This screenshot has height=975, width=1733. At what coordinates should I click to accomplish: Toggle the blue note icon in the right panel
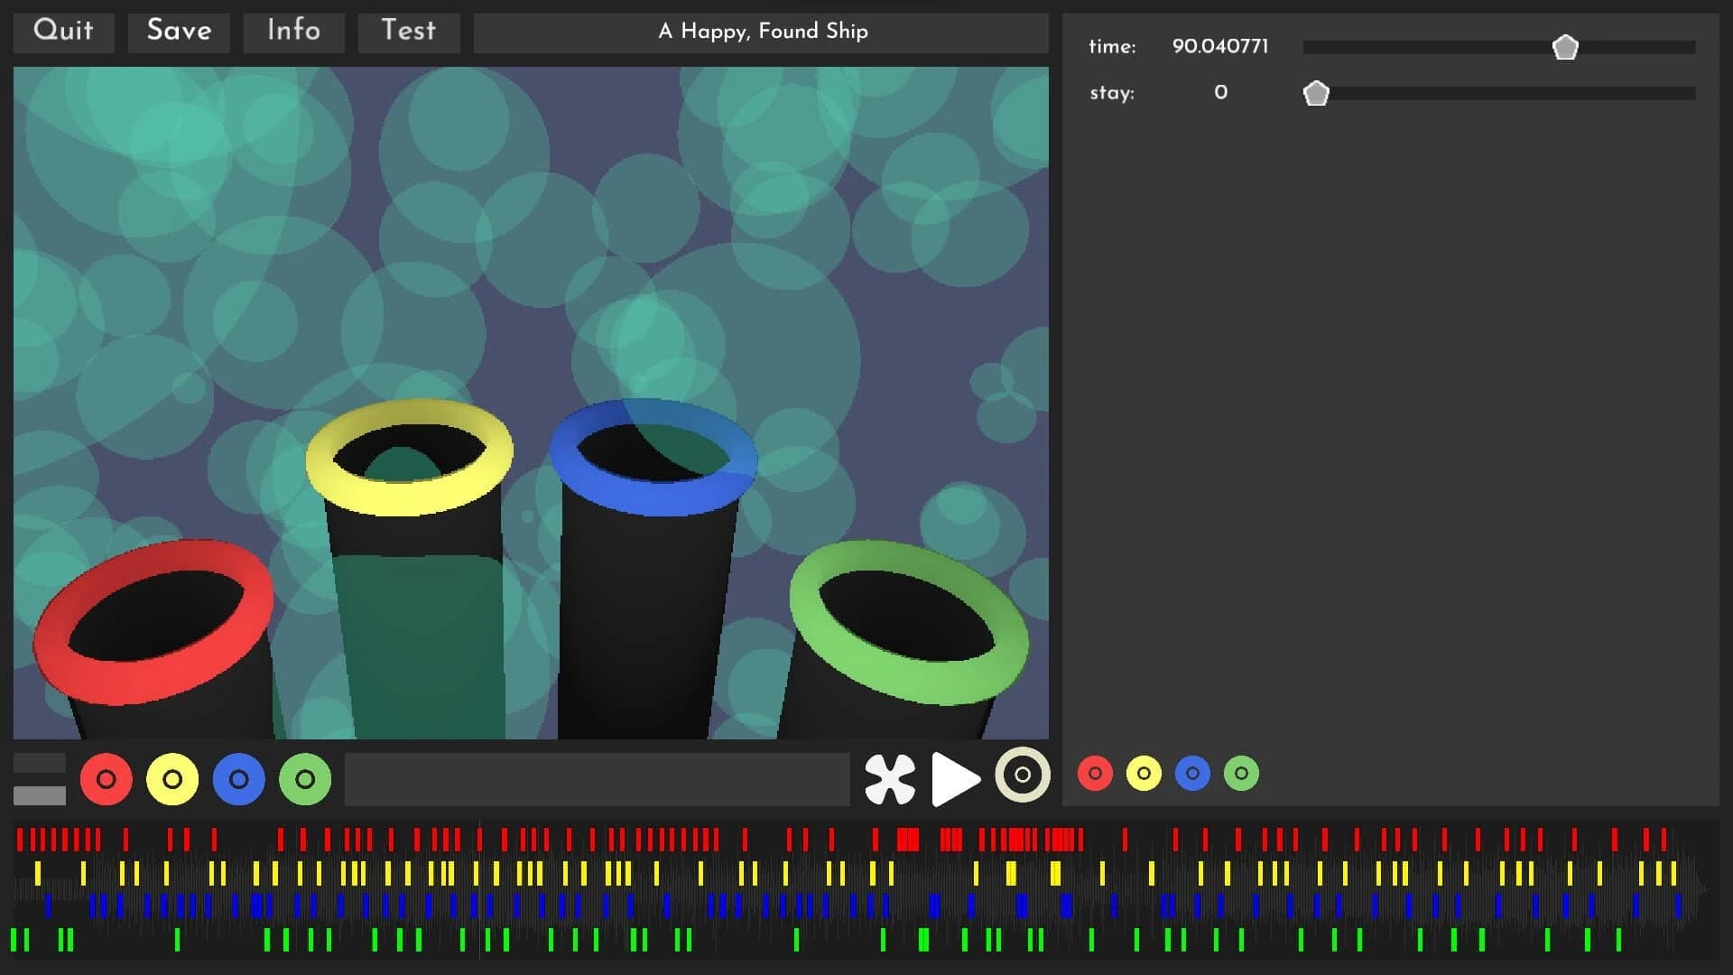click(1192, 773)
